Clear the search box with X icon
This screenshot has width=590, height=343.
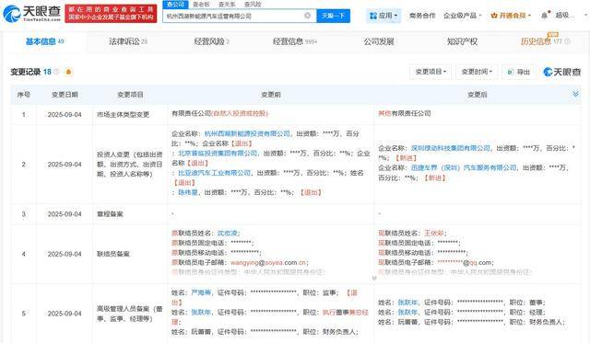pos(307,16)
